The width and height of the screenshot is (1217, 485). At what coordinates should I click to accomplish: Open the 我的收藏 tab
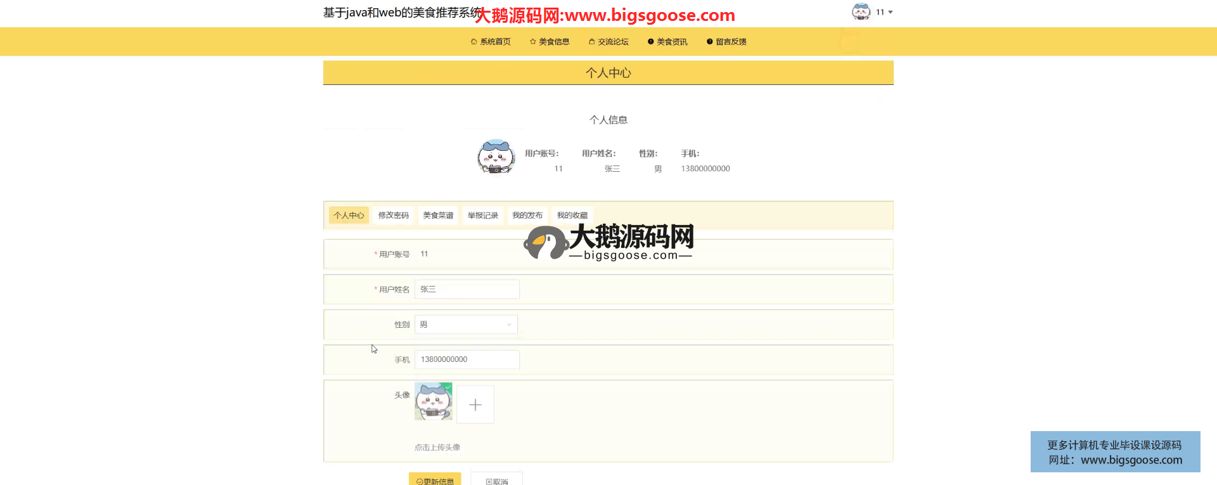(572, 216)
